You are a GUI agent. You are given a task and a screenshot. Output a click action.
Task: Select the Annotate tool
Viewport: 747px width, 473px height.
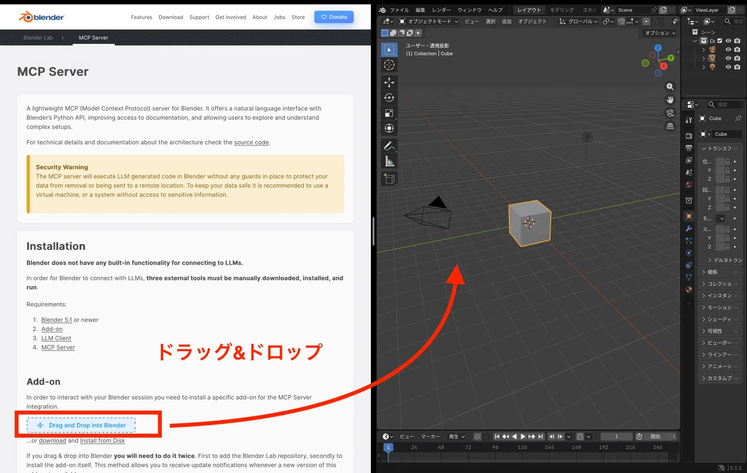pyautogui.click(x=389, y=146)
